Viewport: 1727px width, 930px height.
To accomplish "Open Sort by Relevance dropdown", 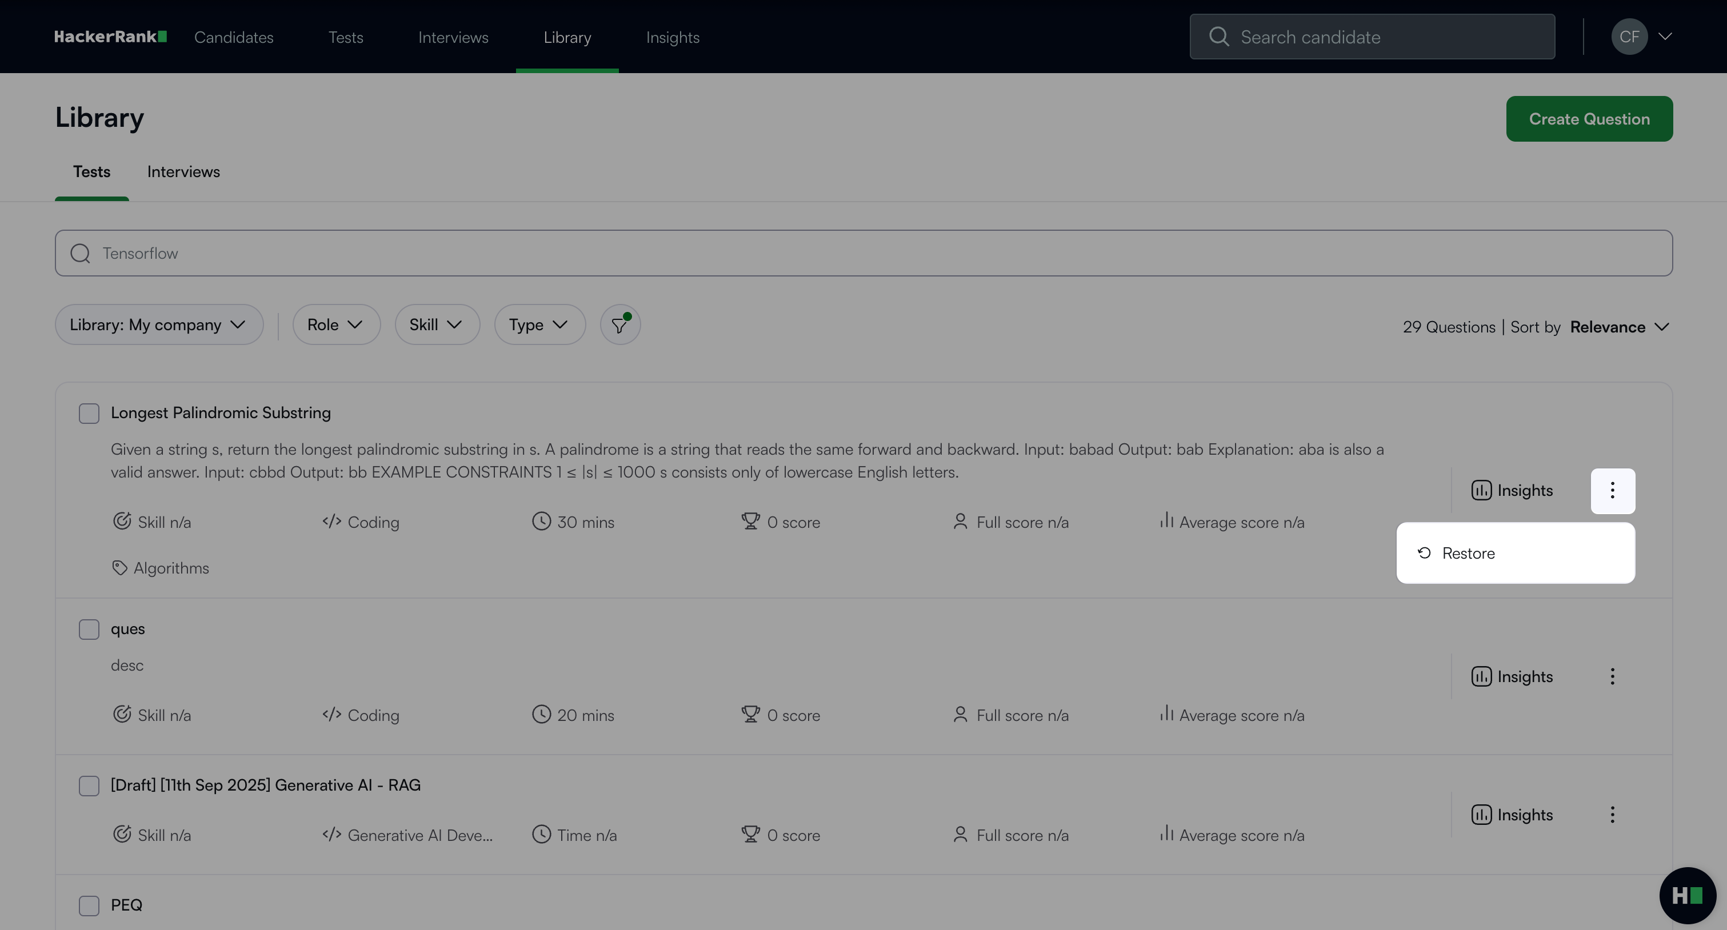I will pos(1618,327).
